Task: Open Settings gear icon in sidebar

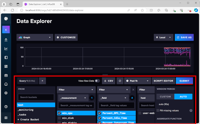Action: [x=6, y=93]
